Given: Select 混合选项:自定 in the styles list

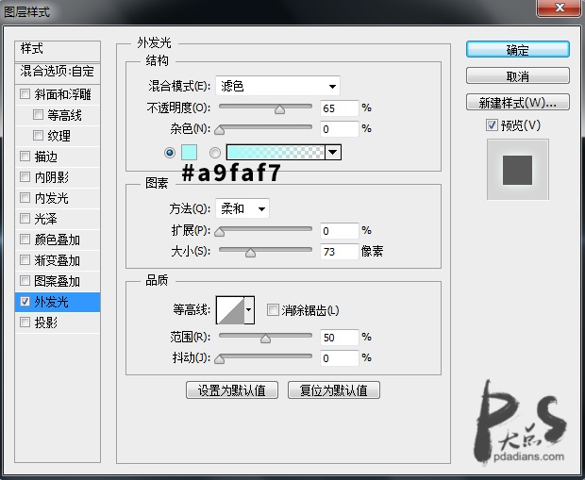Looking at the screenshot, I should [58, 73].
